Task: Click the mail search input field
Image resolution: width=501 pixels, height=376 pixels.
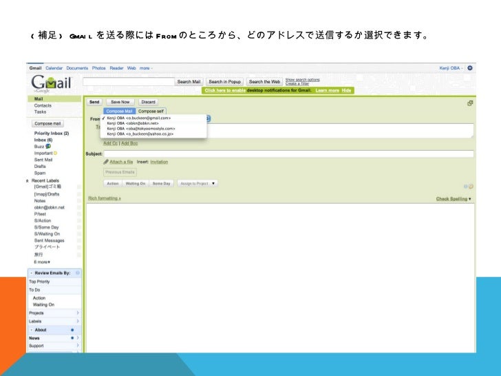Action: [129, 82]
